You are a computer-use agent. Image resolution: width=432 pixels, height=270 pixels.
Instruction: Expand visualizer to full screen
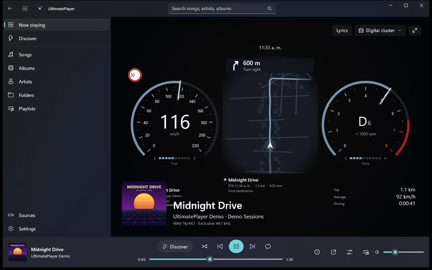pos(415,30)
